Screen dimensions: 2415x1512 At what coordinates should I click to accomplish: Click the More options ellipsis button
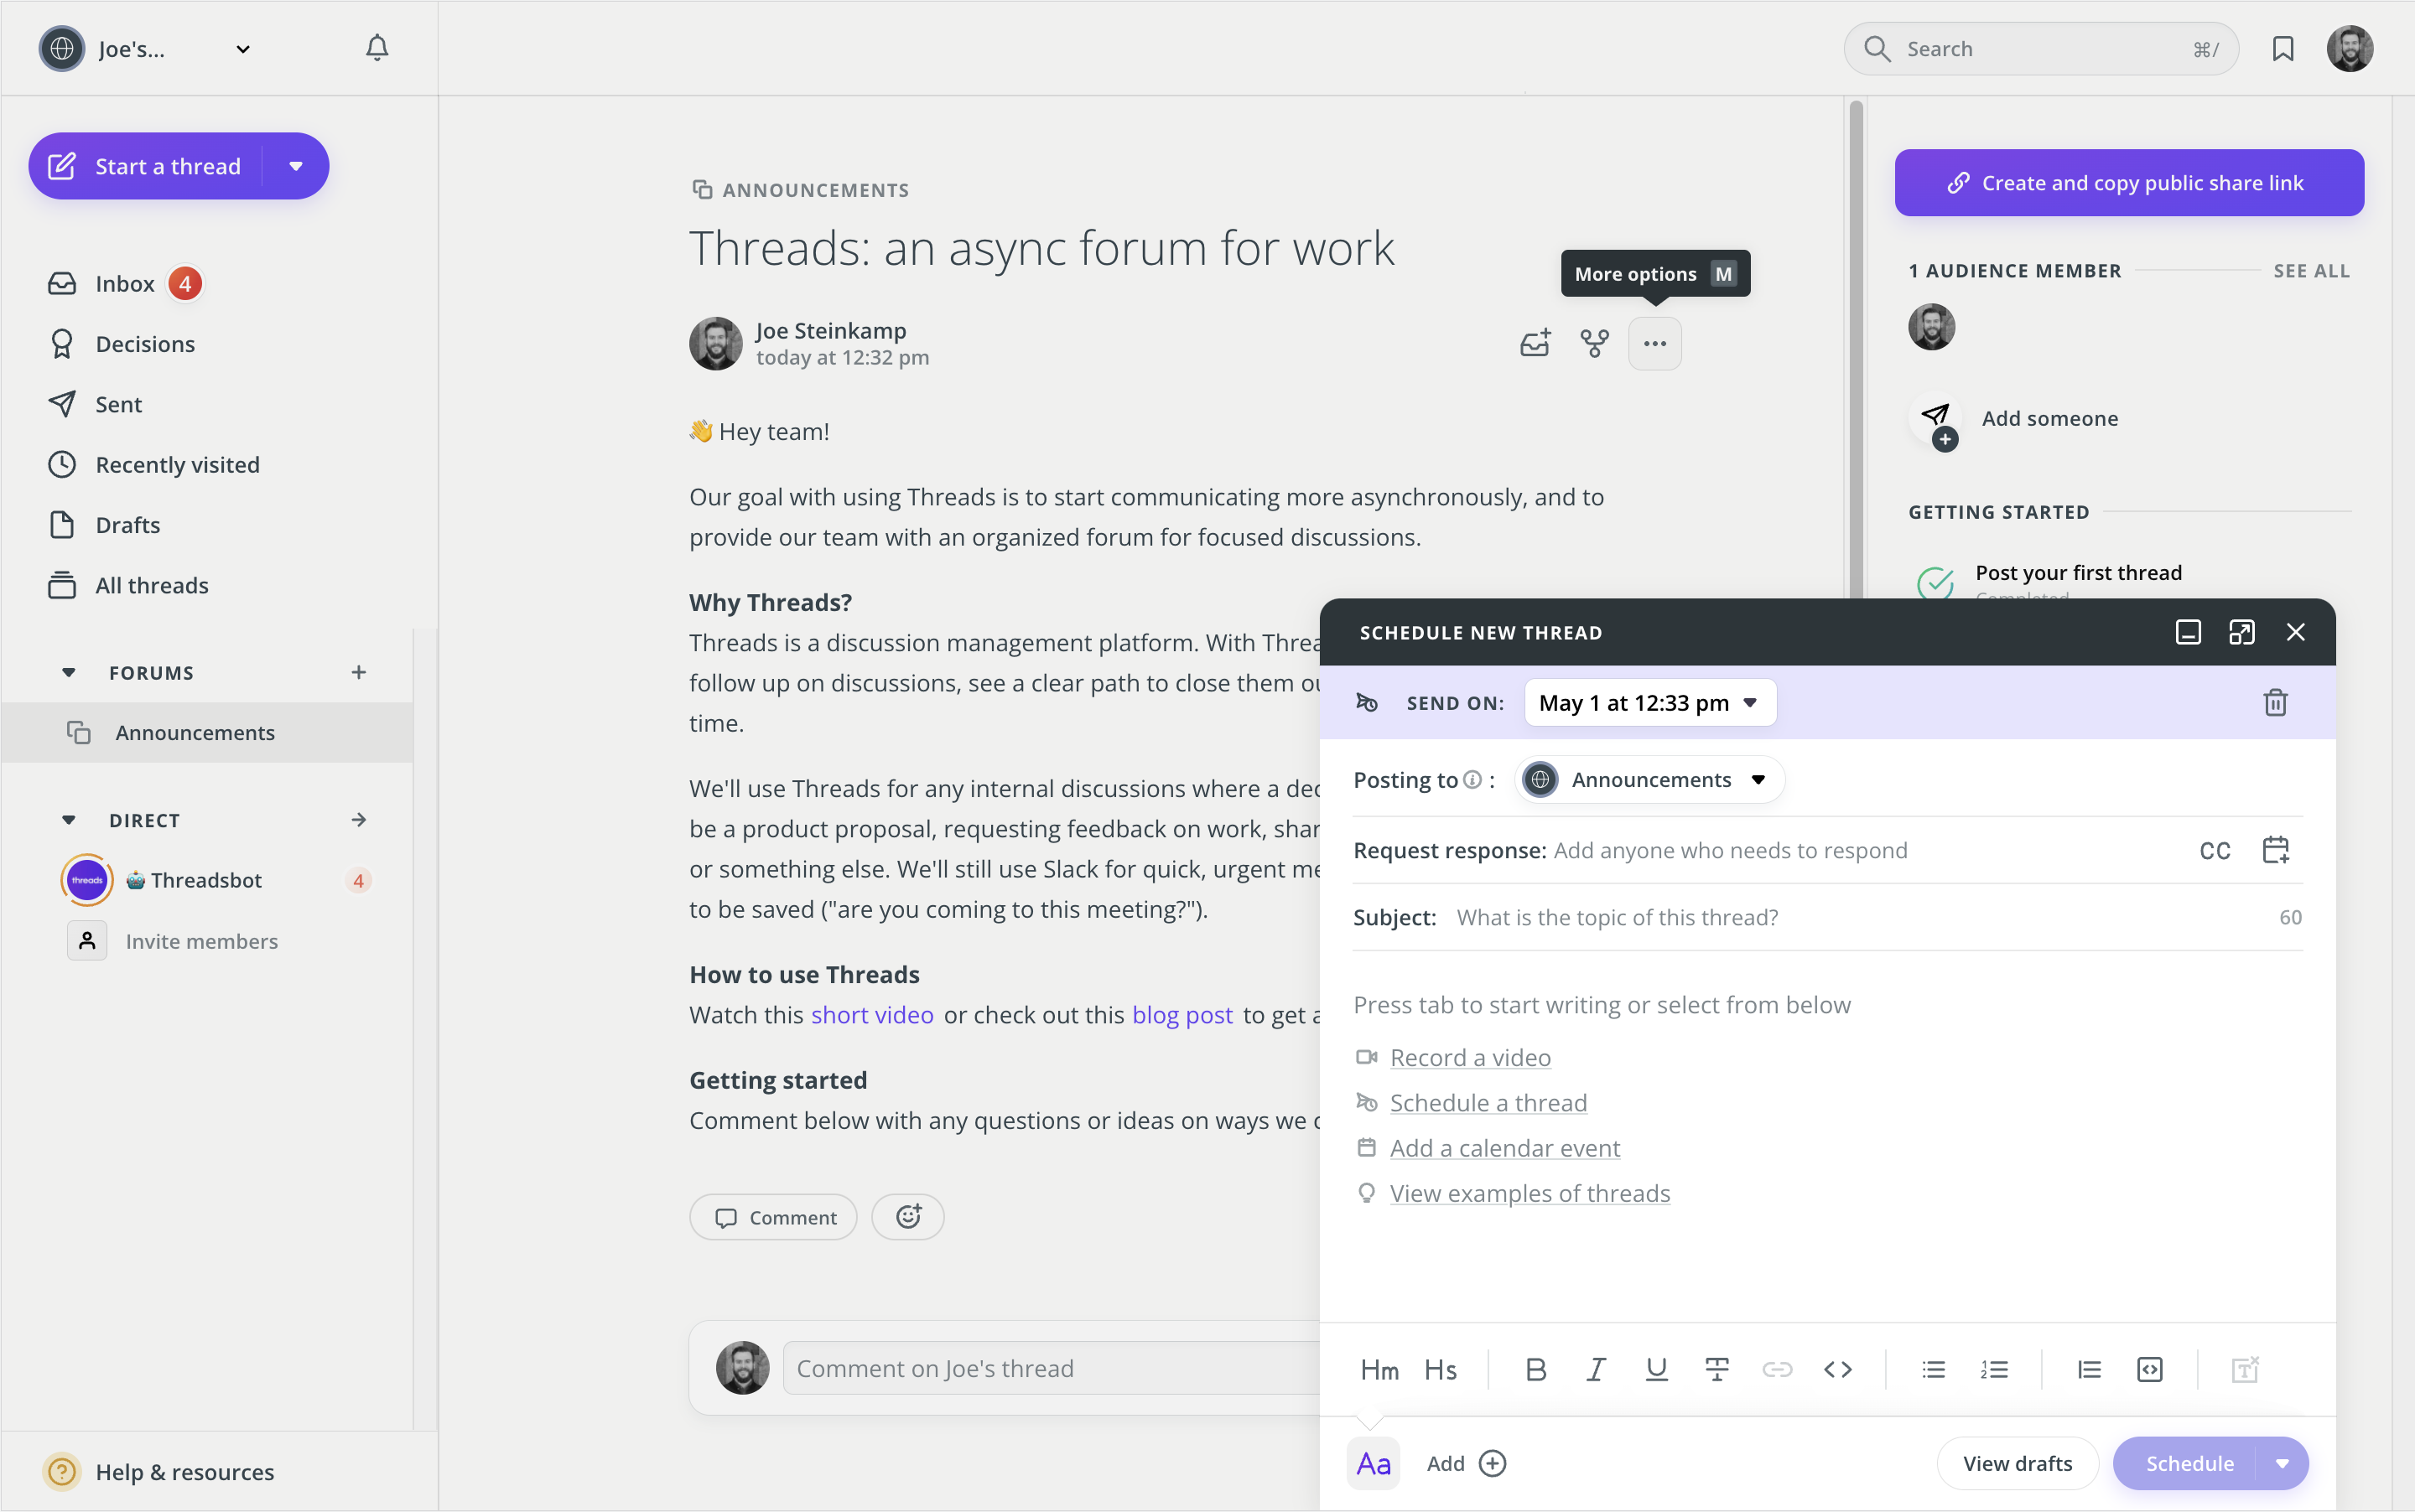[1654, 344]
